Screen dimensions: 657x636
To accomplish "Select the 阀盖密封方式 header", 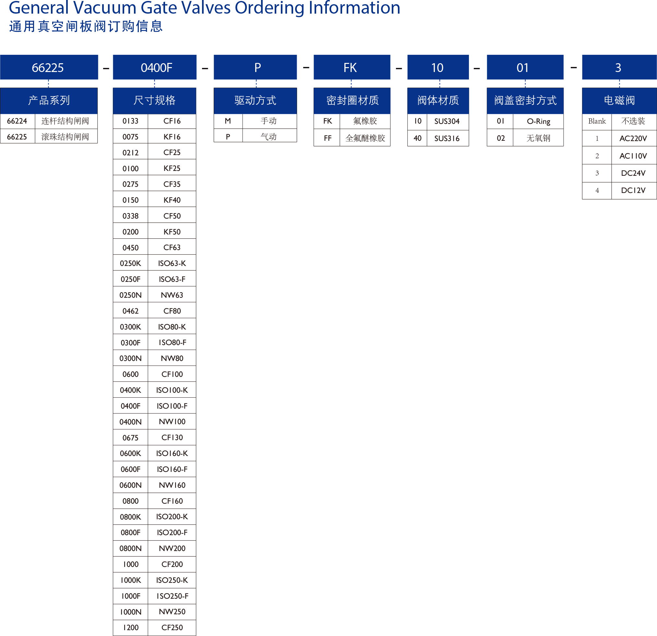I will tap(525, 100).
